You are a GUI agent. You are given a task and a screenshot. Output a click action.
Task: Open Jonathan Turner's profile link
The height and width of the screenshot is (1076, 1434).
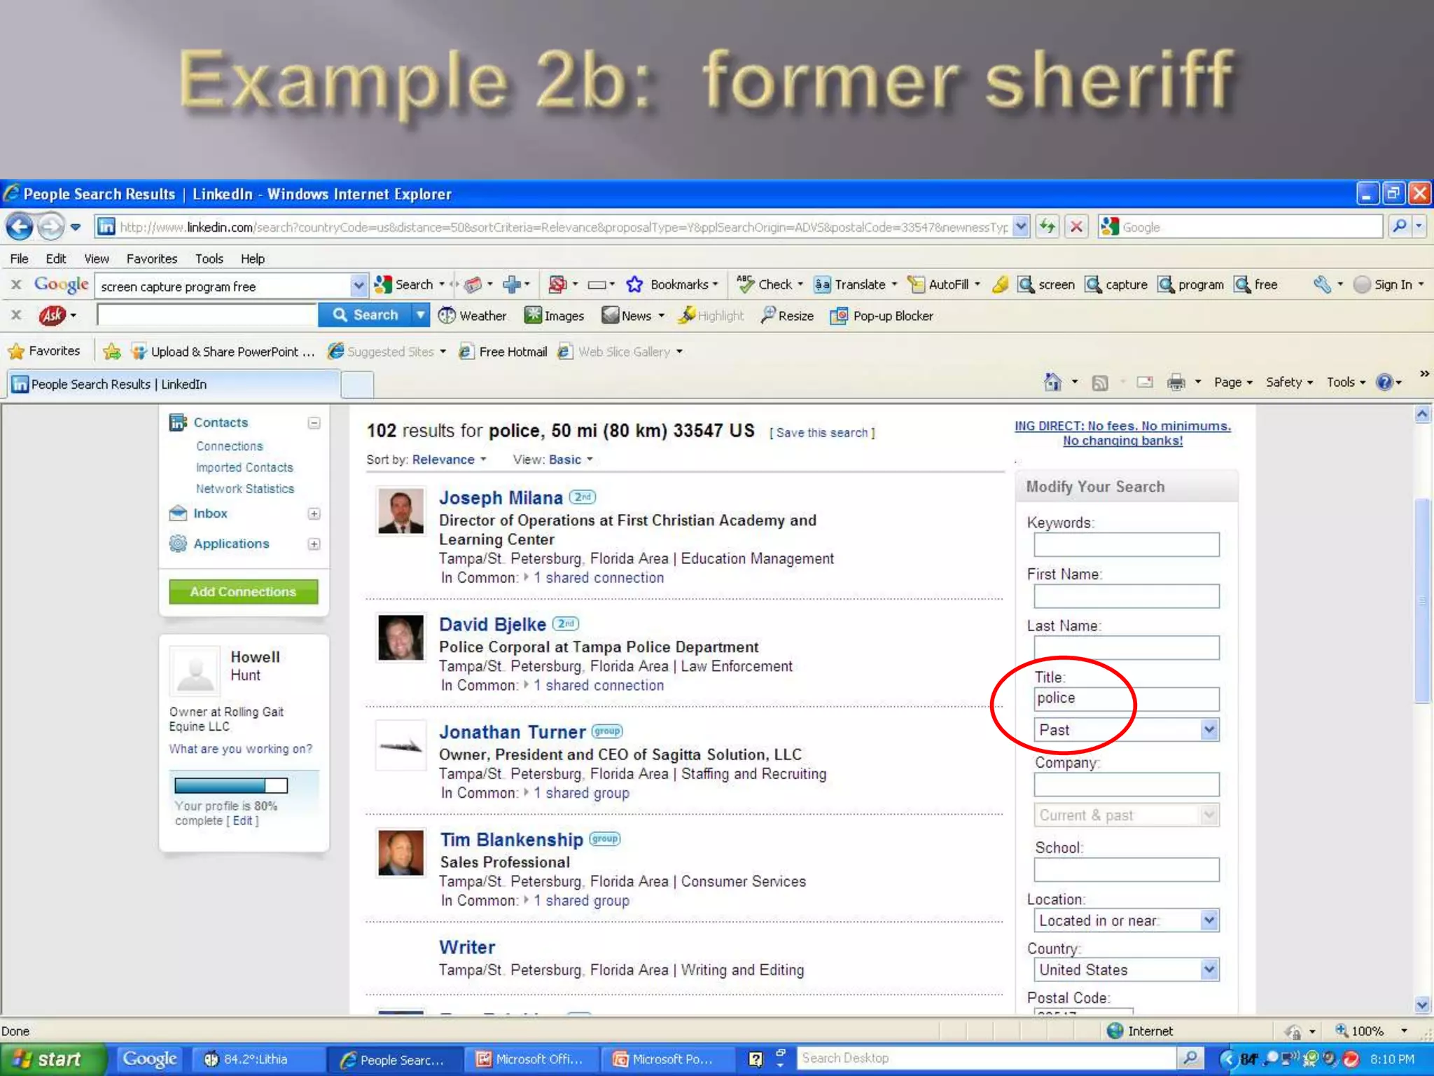pyautogui.click(x=512, y=732)
